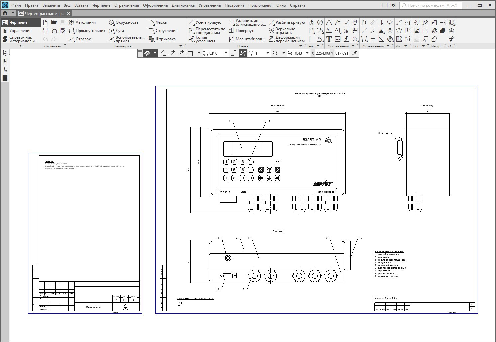This screenshot has height=342, width=496.
Task: Open the window list dropdown beside home icon
Action: 13,13
